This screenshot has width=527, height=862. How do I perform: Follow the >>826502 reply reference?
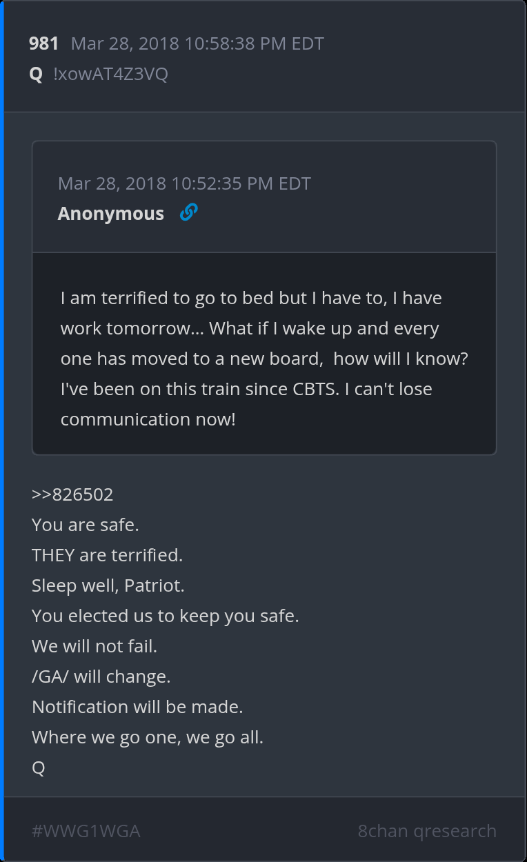[x=72, y=494]
